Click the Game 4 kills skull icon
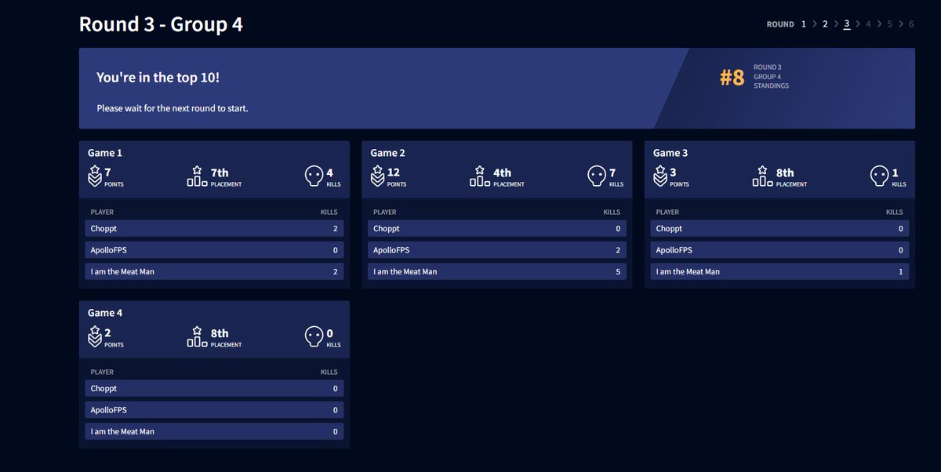This screenshot has width=941, height=472. [314, 336]
